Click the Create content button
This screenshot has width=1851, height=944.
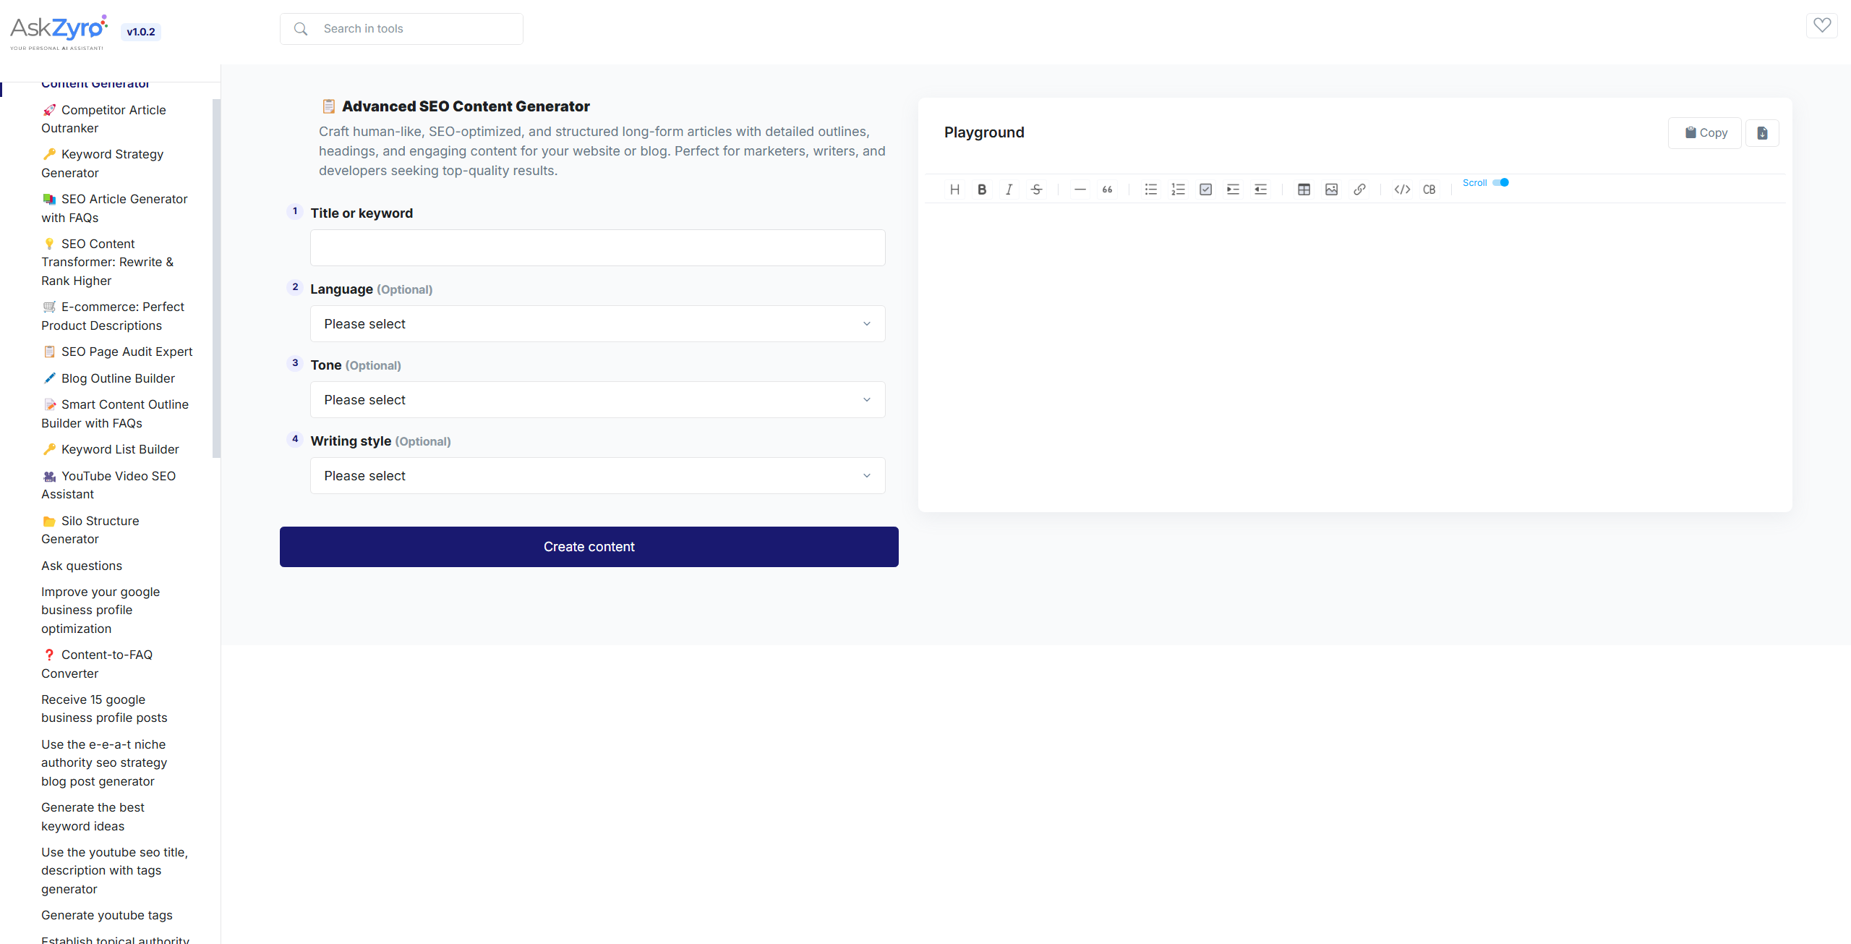589,547
